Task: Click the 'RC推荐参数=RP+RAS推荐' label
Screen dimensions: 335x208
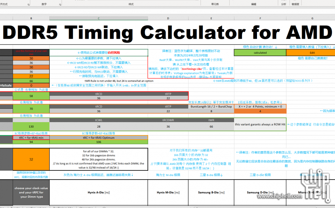Action: coord(99,133)
